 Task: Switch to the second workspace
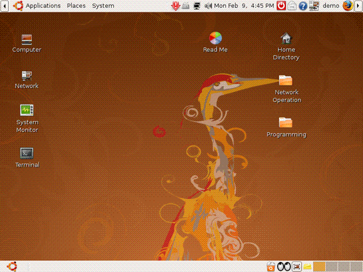click(332, 266)
